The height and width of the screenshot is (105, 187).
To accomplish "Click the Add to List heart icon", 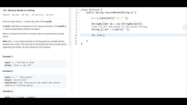I will 33,15.
